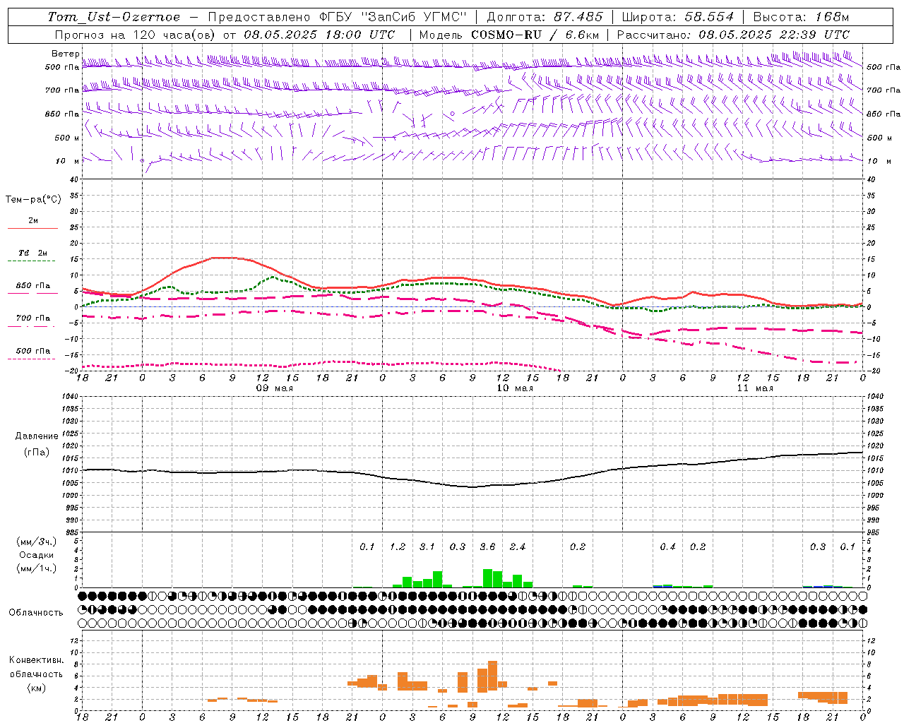Click the 3.6 precipitation total value

coord(487,547)
